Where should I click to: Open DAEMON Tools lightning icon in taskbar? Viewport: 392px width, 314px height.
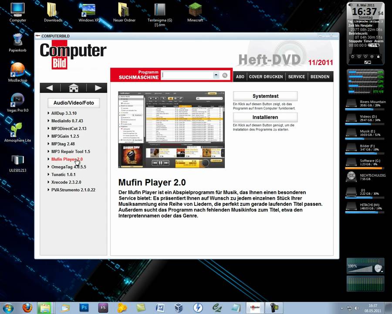(198, 308)
